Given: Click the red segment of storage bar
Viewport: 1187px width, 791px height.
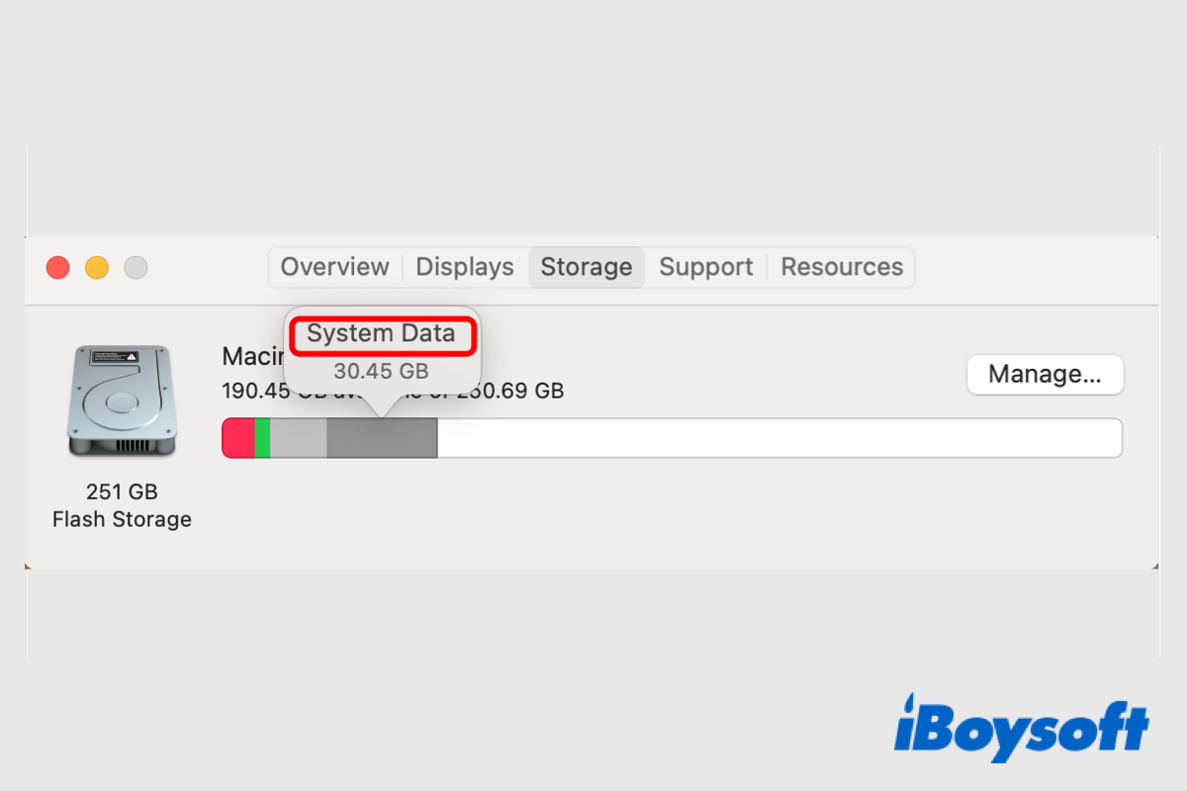Looking at the screenshot, I should (x=238, y=438).
